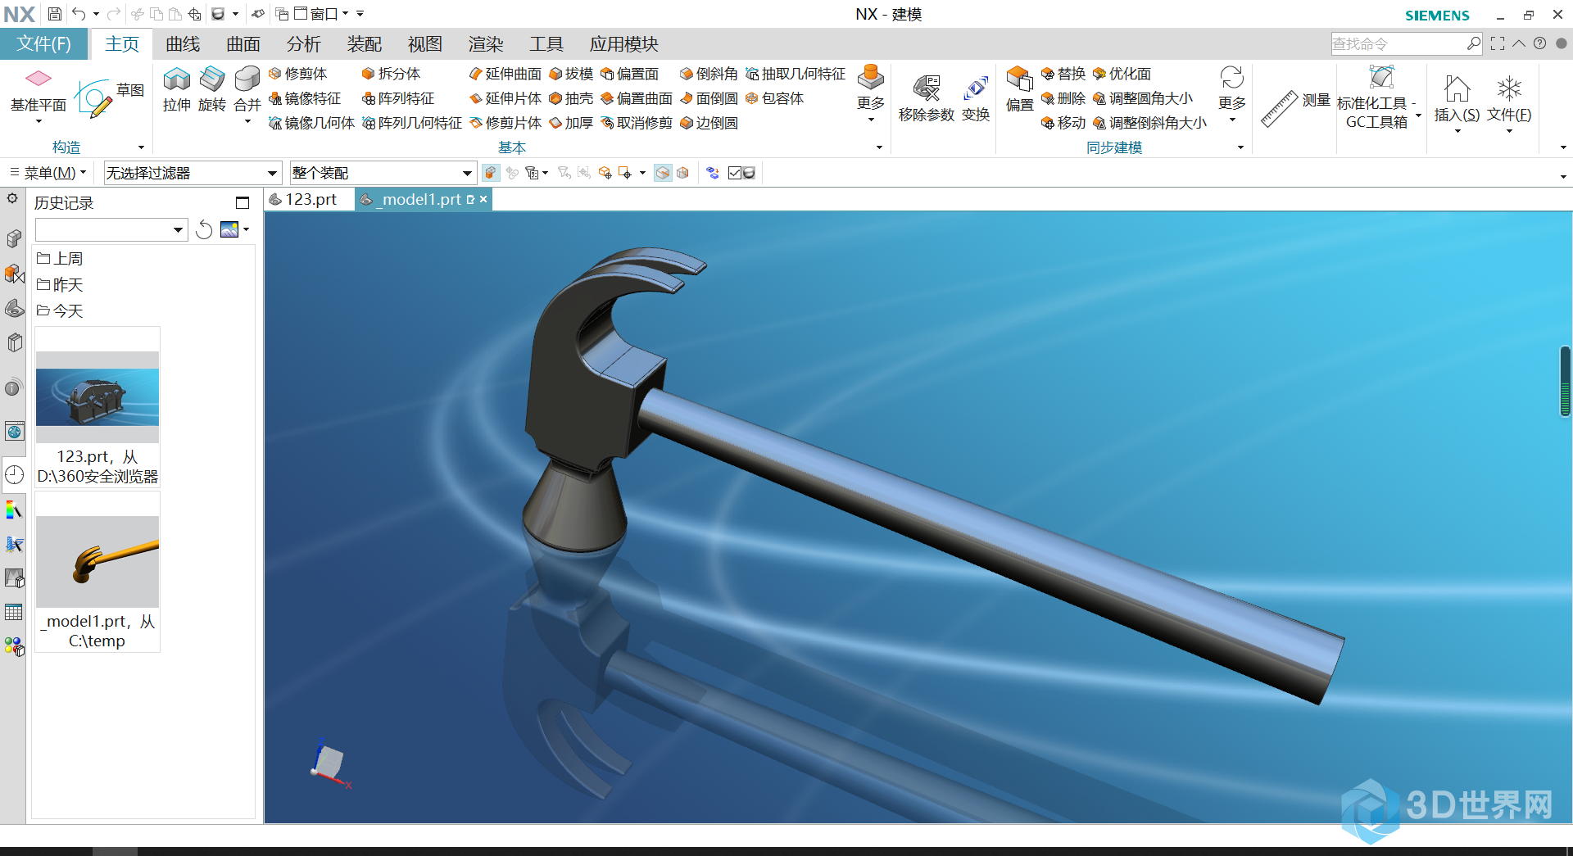Click the 删除 delete face button
This screenshot has width=1573, height=856.
pyautogui.click(x=1063, y=98)
